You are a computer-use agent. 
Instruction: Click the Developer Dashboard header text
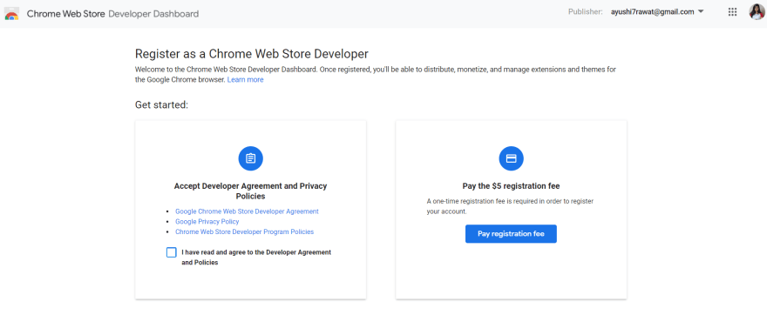pyautogui.click(x=153, y=14)
